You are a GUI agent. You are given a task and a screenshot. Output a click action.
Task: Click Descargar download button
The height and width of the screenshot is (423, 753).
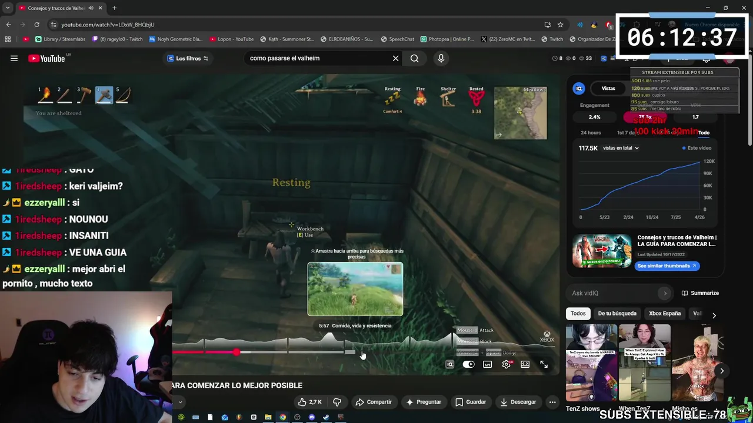(x=518, y=402)
